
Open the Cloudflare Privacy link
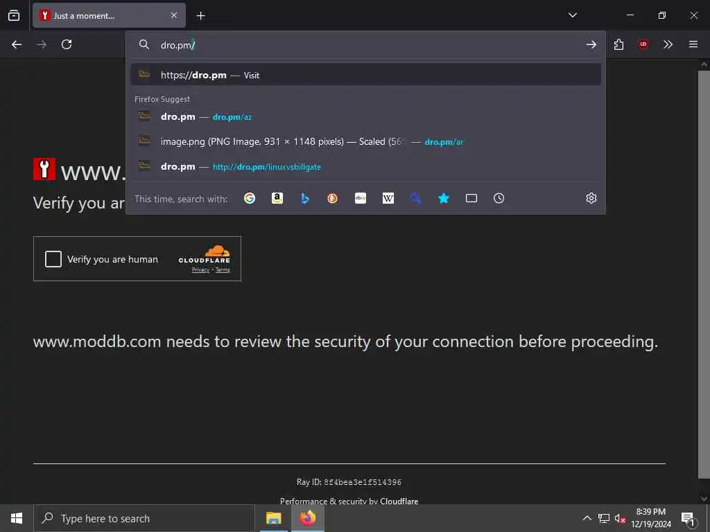click(x=200, y=269)
